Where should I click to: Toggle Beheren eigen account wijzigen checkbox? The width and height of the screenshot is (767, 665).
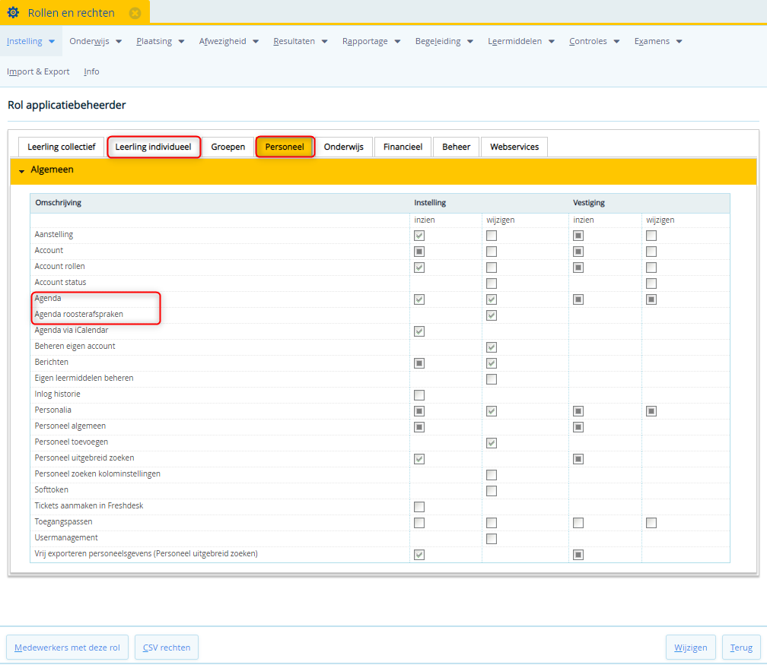[492, 347]
